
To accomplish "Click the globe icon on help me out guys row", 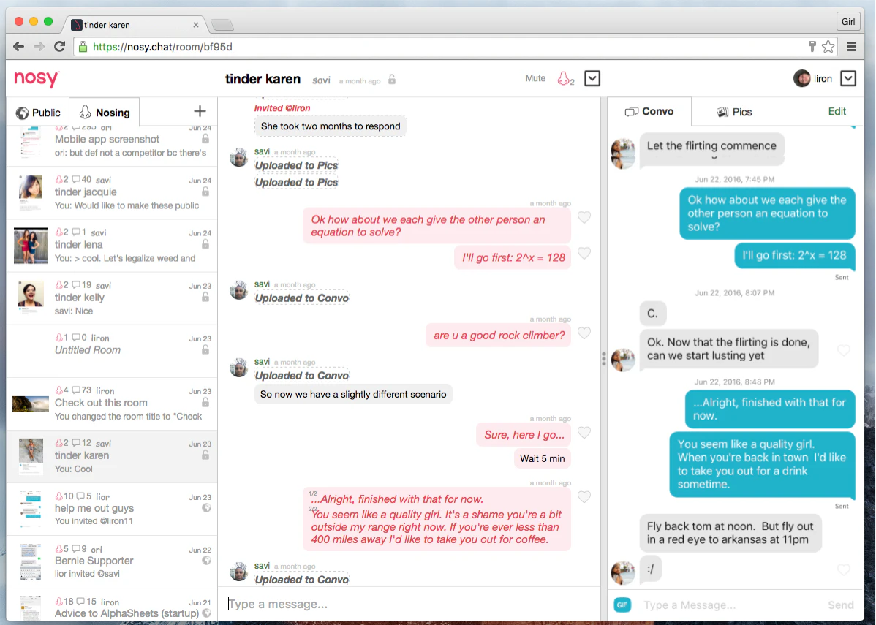I will [x=206, y=508].
